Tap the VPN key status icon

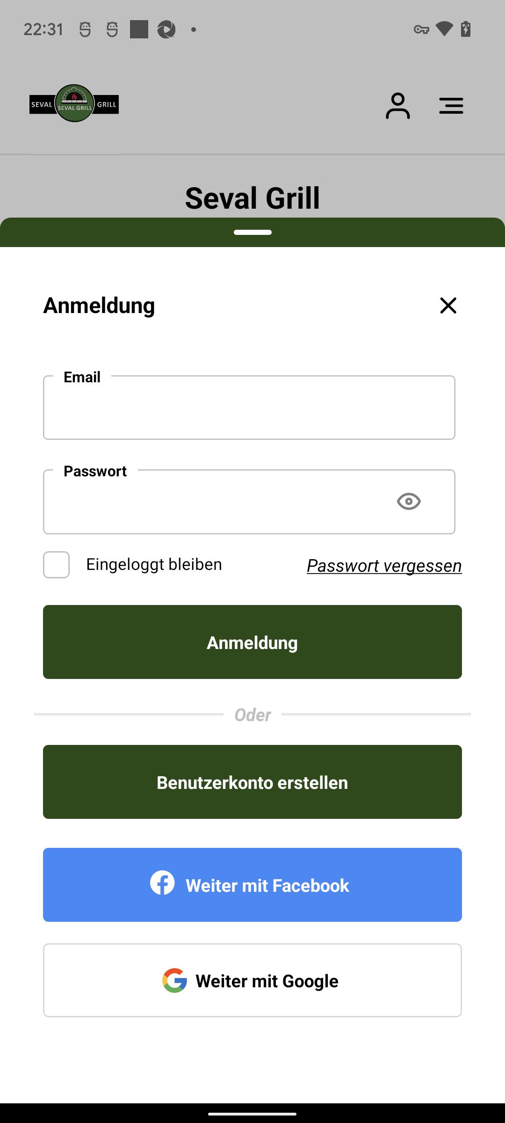[x=421, y=29]
